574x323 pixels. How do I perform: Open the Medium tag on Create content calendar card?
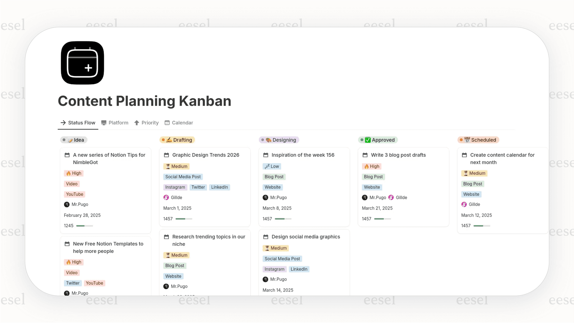[x=474, y=173]
